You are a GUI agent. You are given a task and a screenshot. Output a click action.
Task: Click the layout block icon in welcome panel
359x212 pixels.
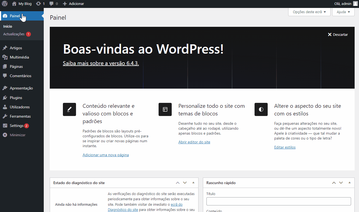[165, 109]
